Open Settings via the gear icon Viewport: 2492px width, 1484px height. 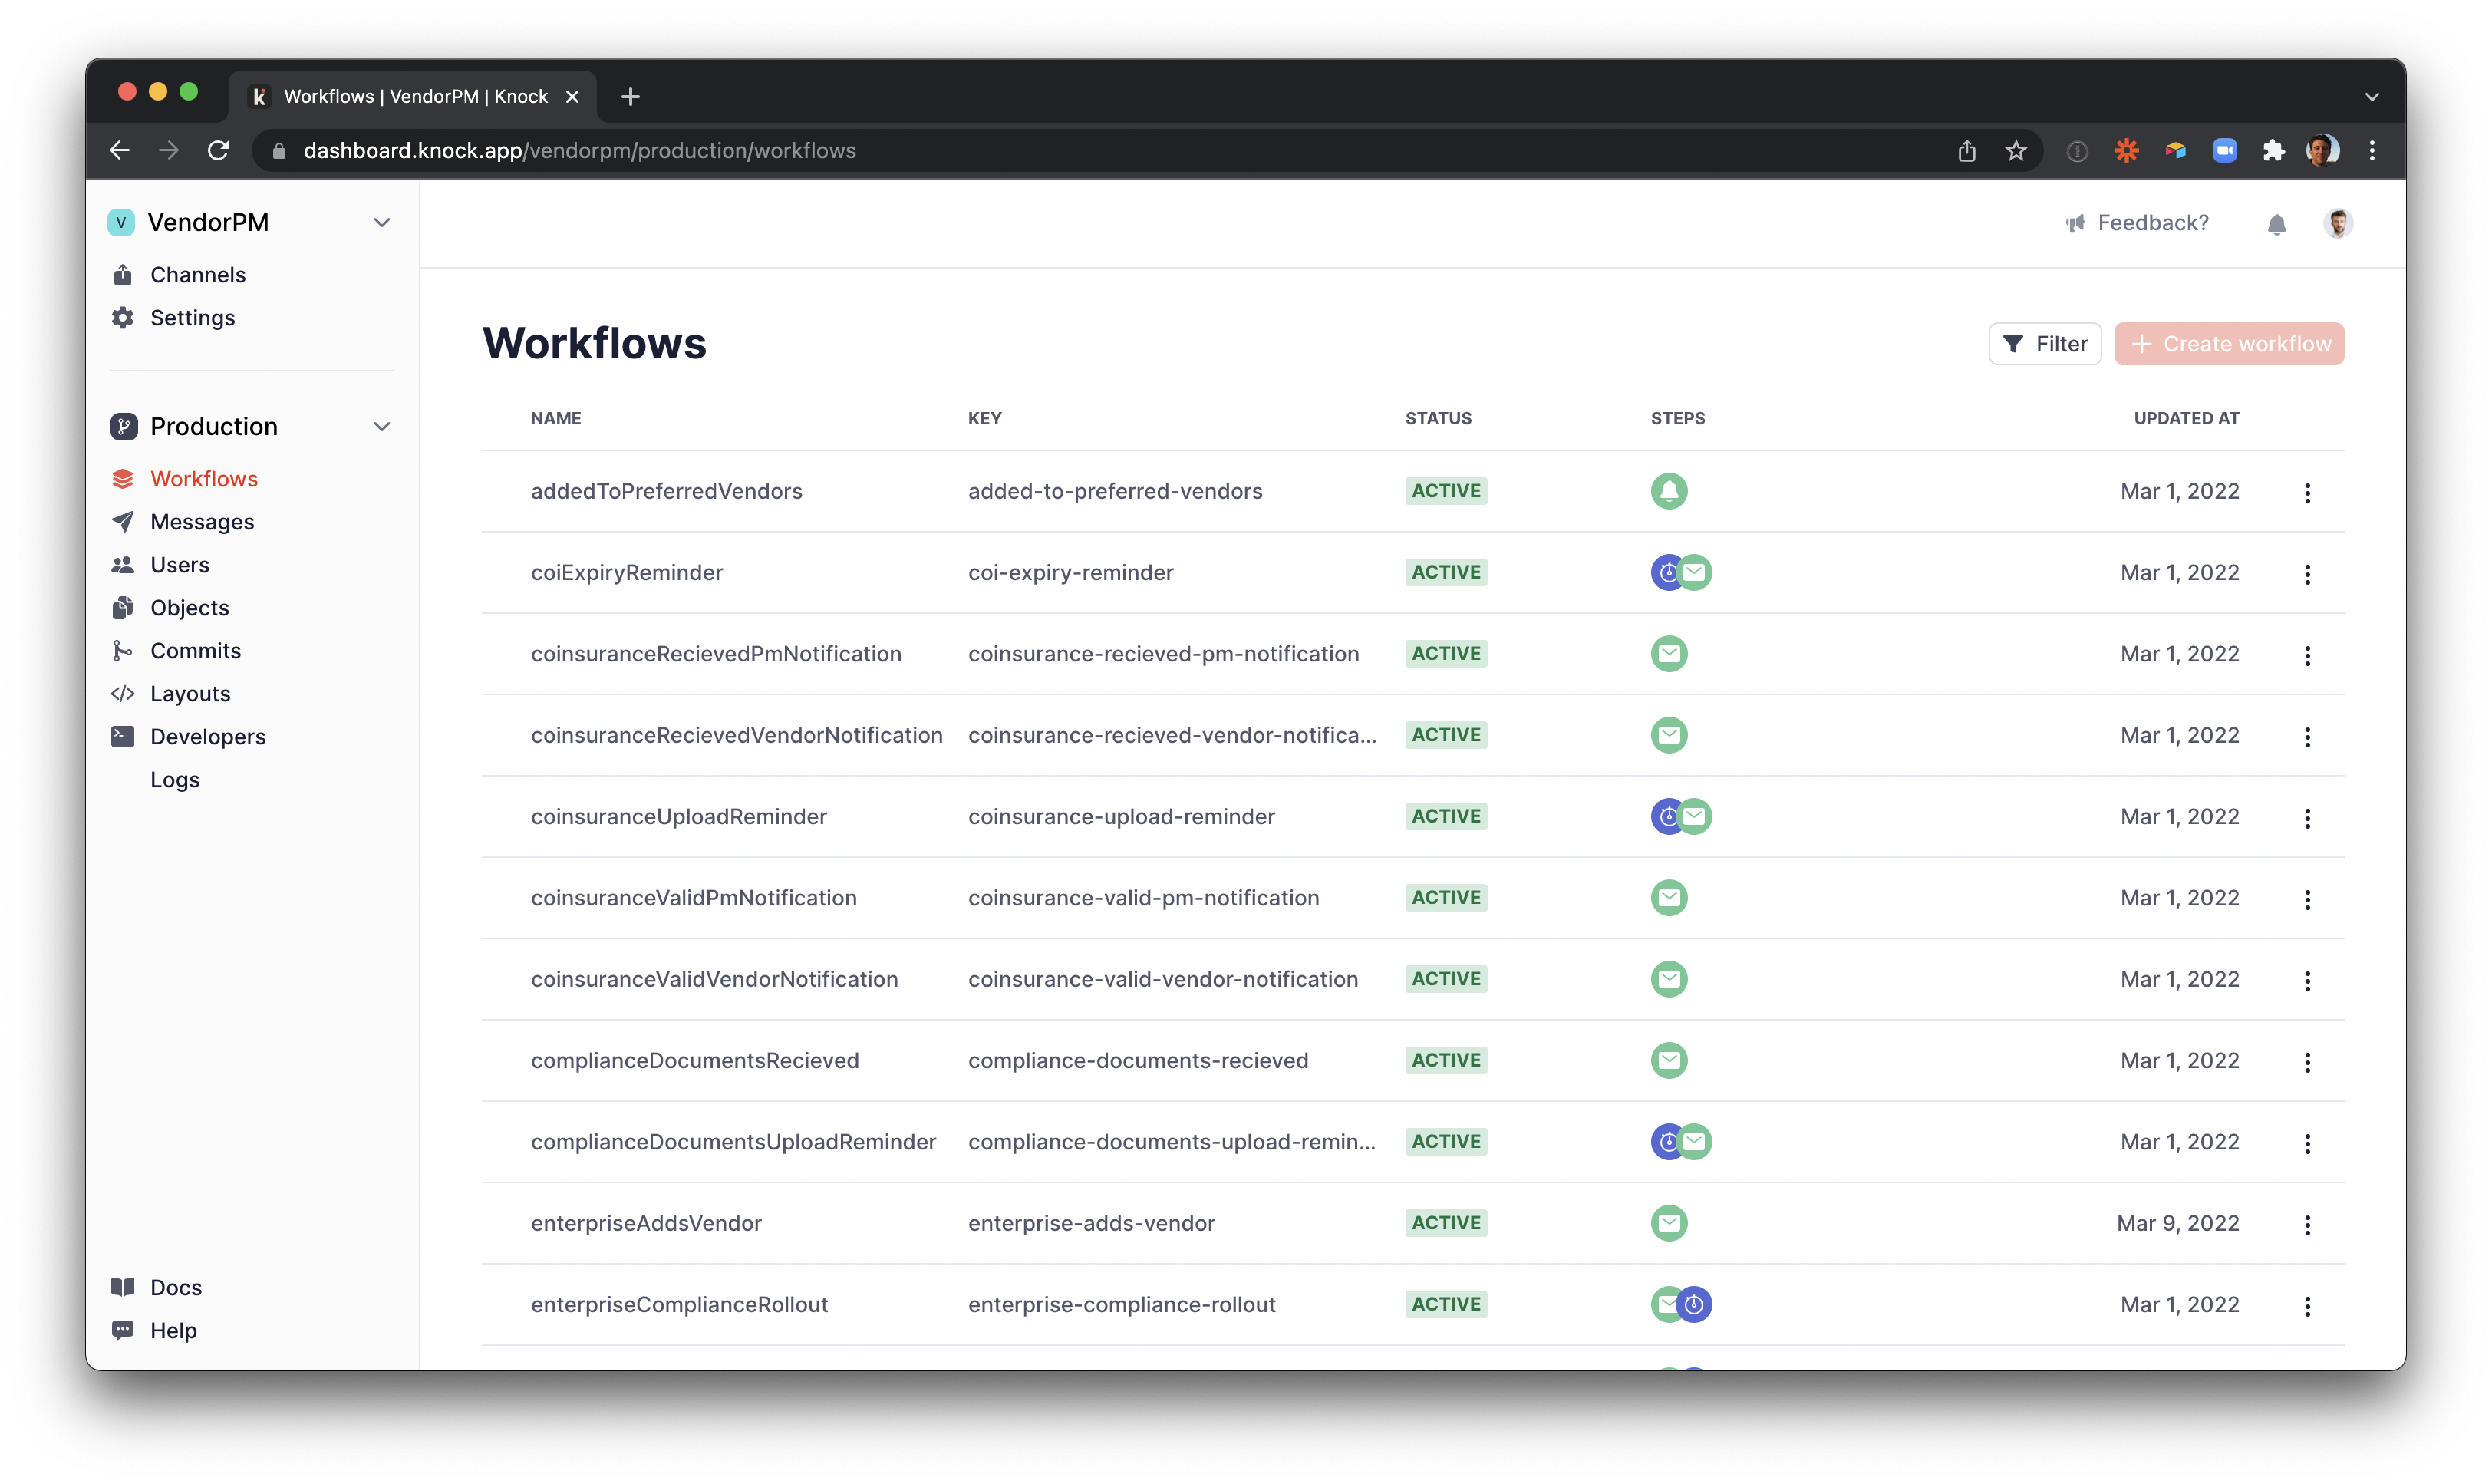123,317
